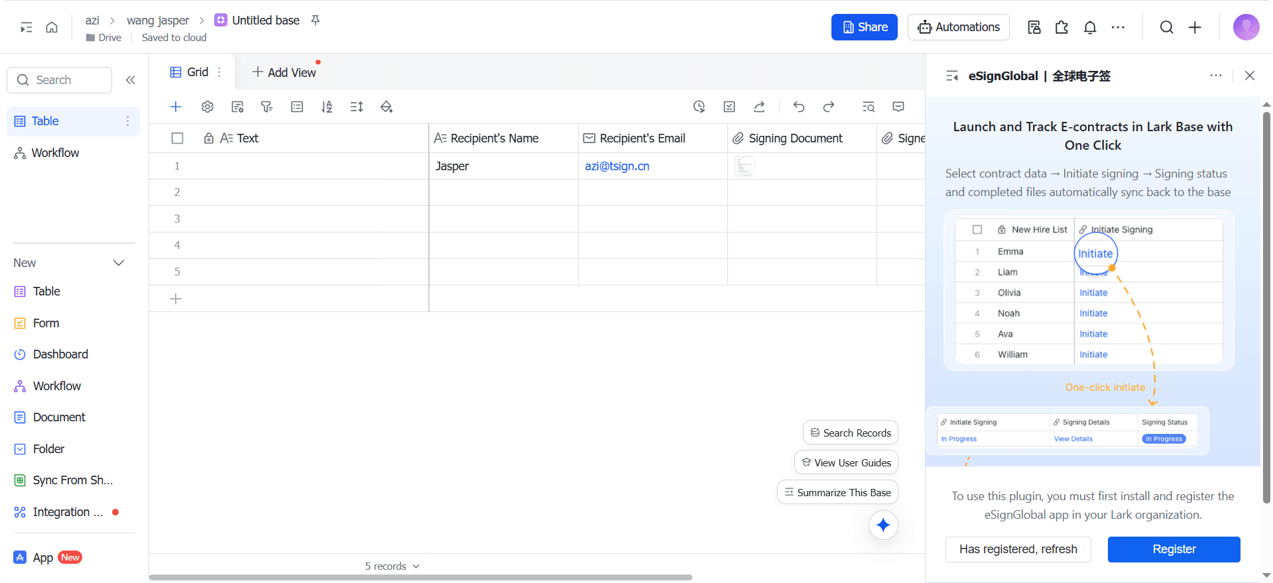The image size is (1273, 583).
Task: Open the filter tool in the toolbar
Action: coord(267,107)
